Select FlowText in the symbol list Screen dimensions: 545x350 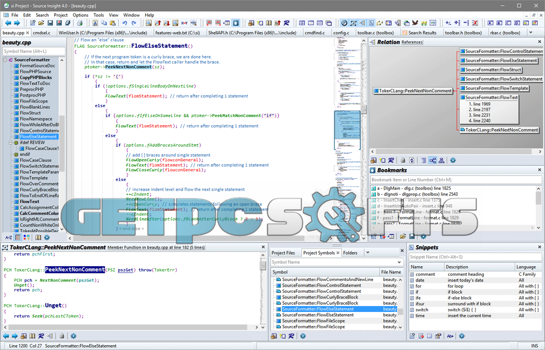(29, 202)
